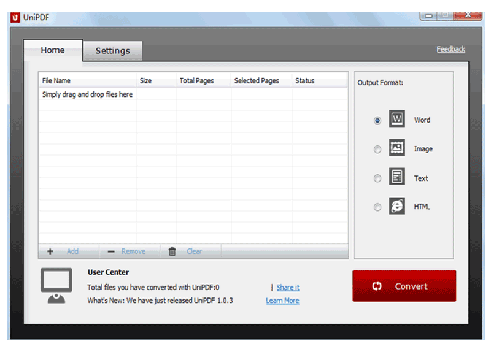Click the Output Format label
This screenshot has width=491, height=349.
[x=380, y=83]
